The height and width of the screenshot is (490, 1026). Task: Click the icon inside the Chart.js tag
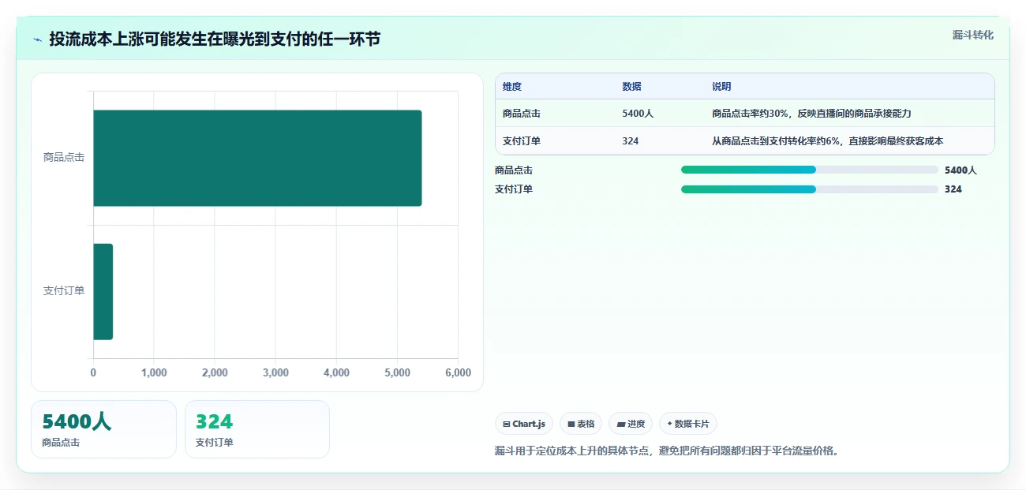507,425
